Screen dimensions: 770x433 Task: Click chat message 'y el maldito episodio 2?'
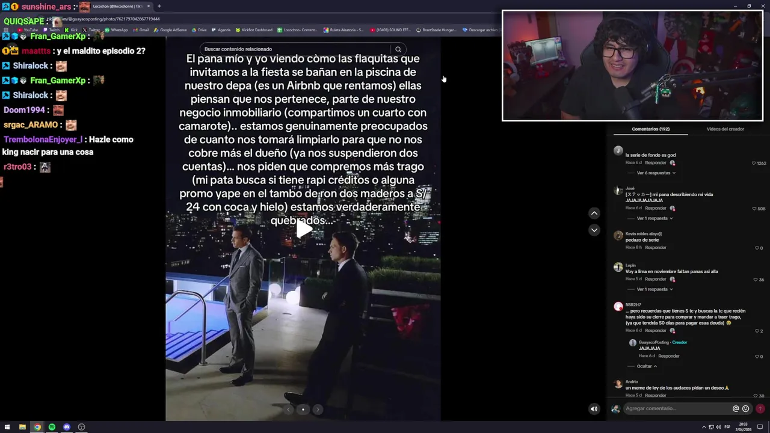(x=101, y=51)
